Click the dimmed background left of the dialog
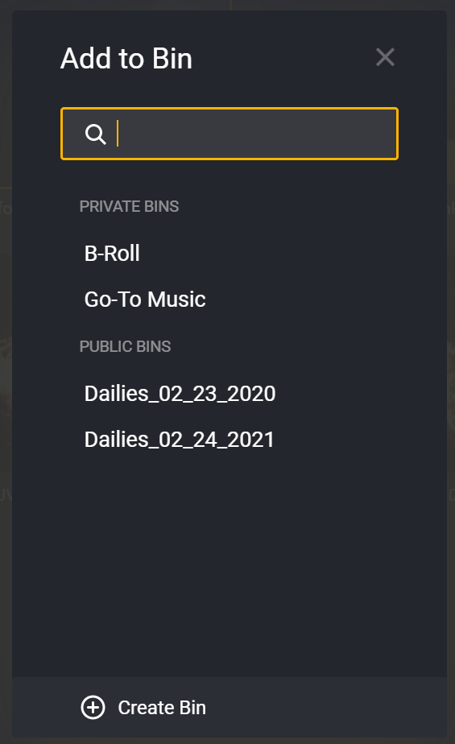 (x=6, y=372)
